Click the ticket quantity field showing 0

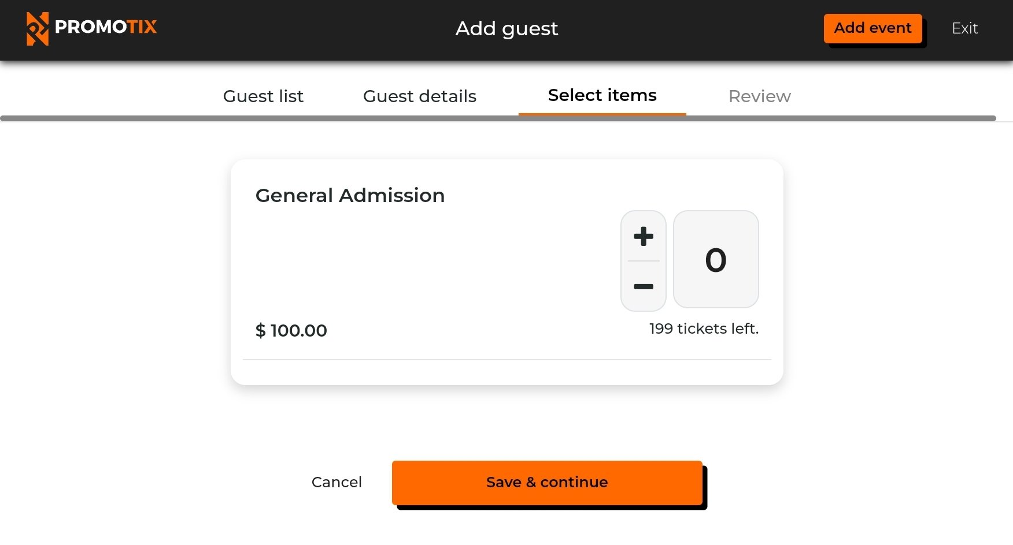click(x=716, y=259)
